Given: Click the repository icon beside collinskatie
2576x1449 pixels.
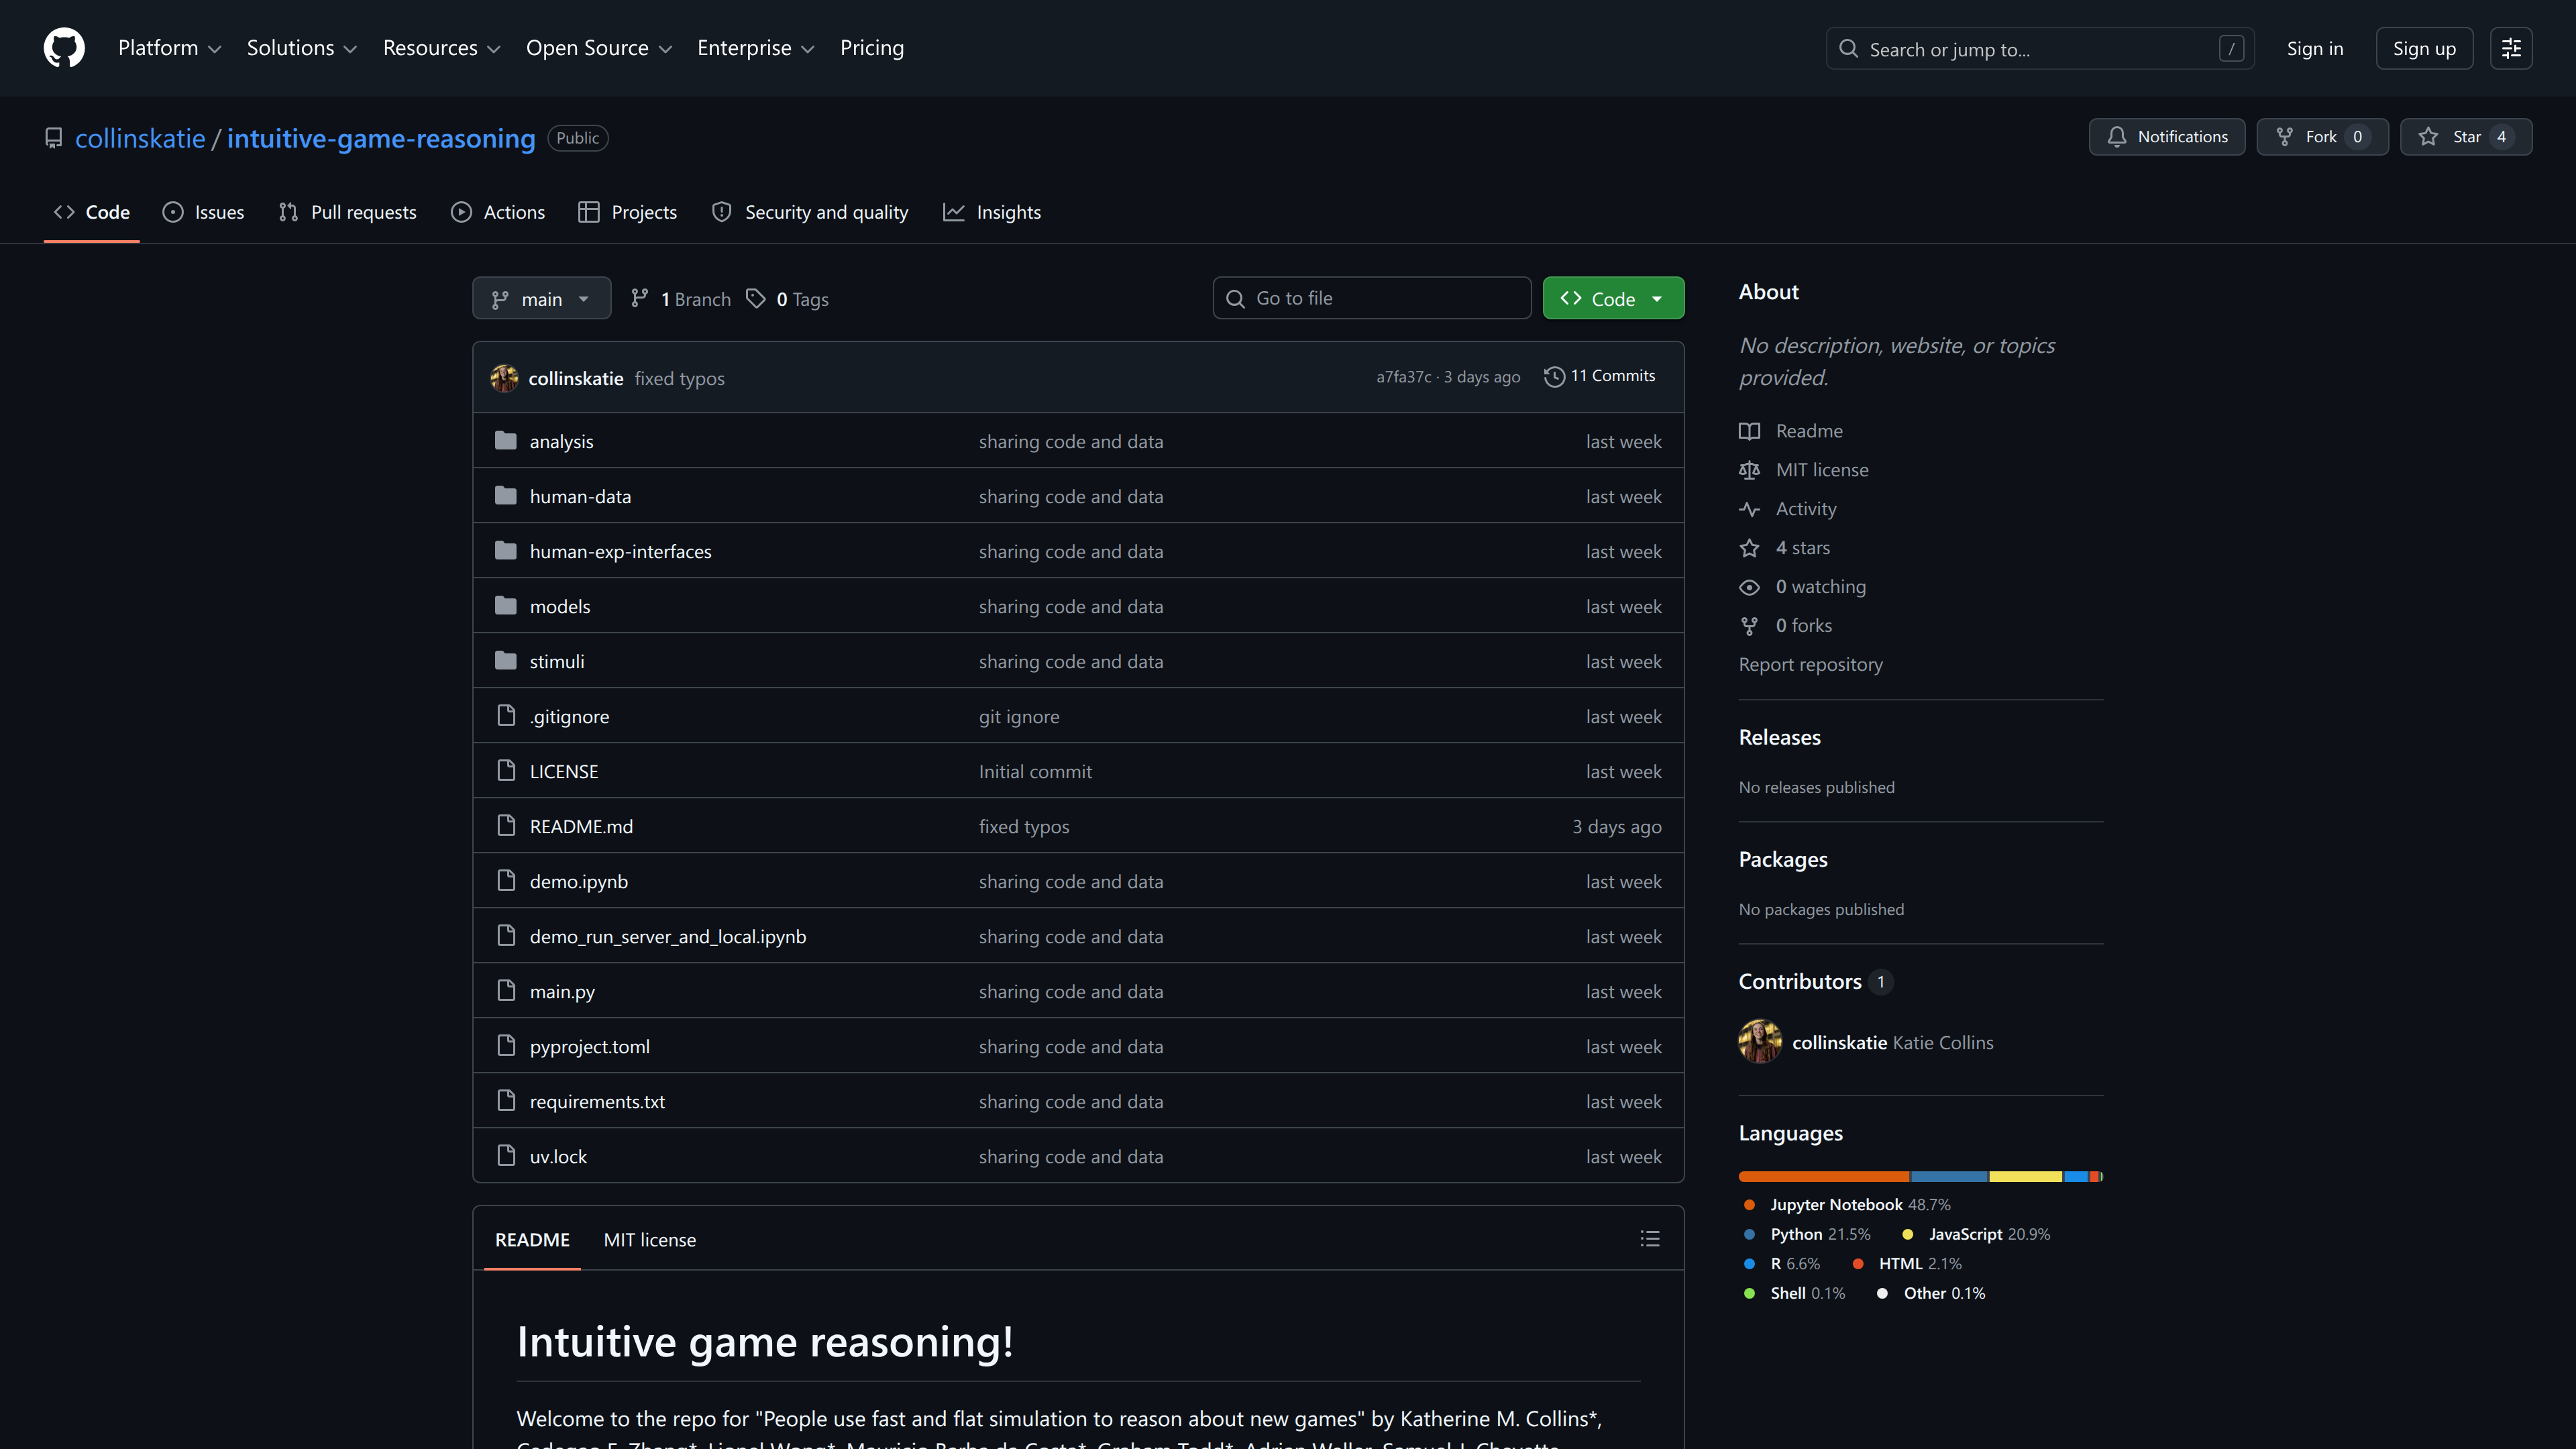Looking at the screenshot, I should [54, 138].
